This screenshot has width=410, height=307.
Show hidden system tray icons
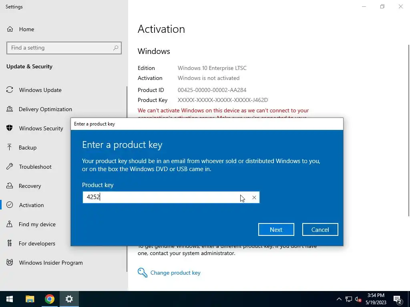click(x=339, y=299)
